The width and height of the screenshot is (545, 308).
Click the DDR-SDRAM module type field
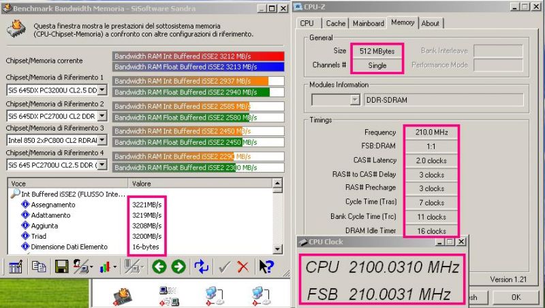pyautogui.click(x=443, y=100)
